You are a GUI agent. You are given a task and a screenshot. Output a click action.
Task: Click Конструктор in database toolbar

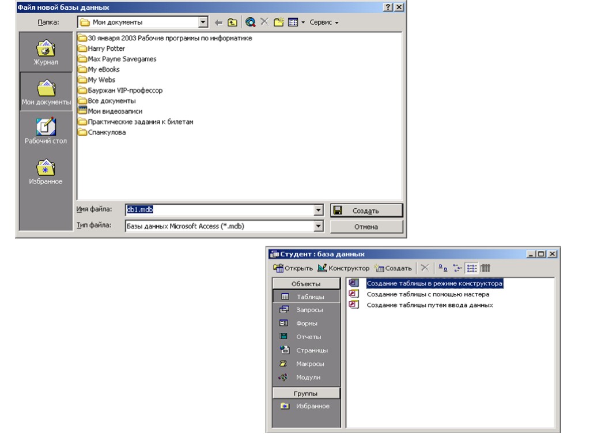click(343, 268)
